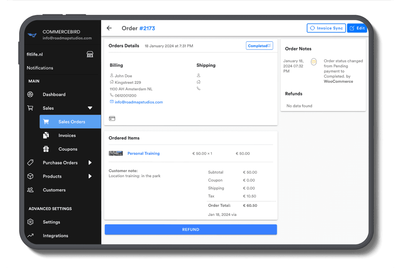
Task: Click the order number #2173
Action: coord(147,28)
